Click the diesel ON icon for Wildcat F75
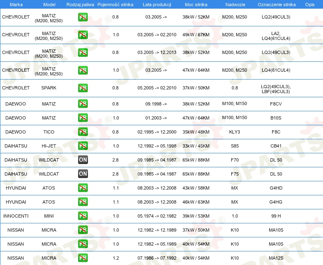Image resolution: width=323 pixels, height=265 pixels. [x=83, y=174]
